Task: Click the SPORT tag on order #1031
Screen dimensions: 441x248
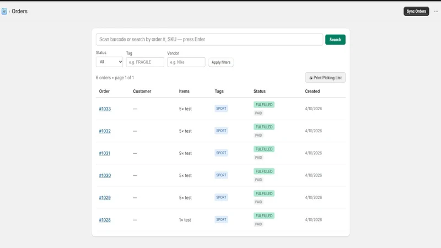Action: pyautogui.click(x=221, y=153)
